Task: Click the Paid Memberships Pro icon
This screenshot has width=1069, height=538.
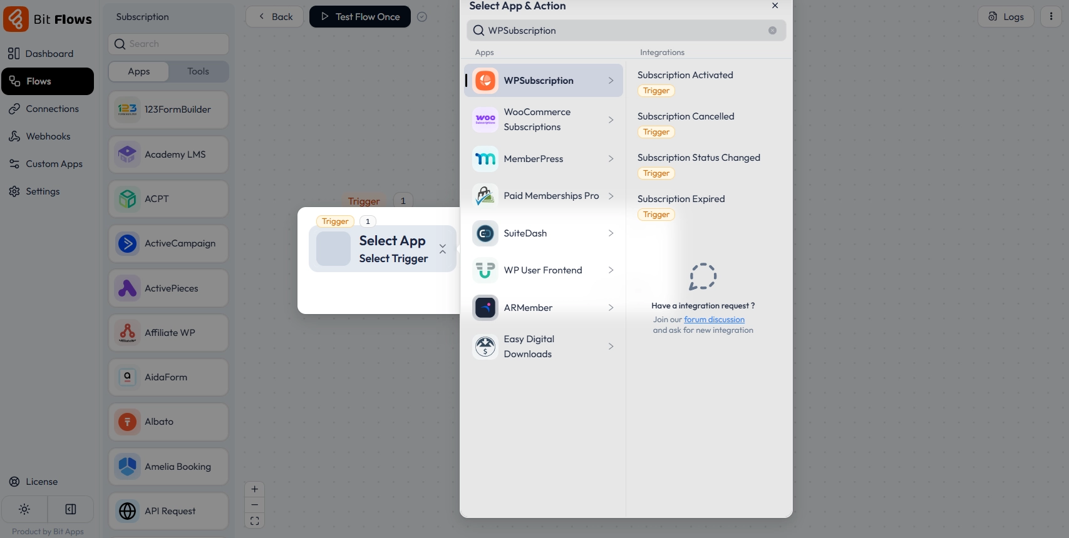Action: pos(485,196)
